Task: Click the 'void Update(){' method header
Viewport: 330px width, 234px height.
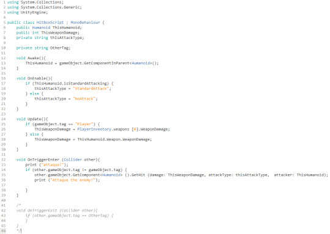Action: click(x=32, y=119)
